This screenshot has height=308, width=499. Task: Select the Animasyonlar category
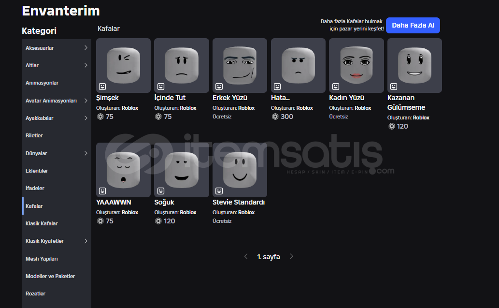pyautogui.click(x=57, y=83)
